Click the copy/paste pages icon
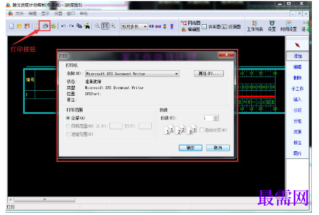 [x=79, y=26]
